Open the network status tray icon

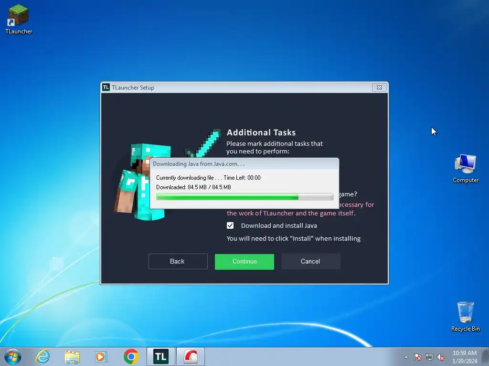click(x=429, y=357)
